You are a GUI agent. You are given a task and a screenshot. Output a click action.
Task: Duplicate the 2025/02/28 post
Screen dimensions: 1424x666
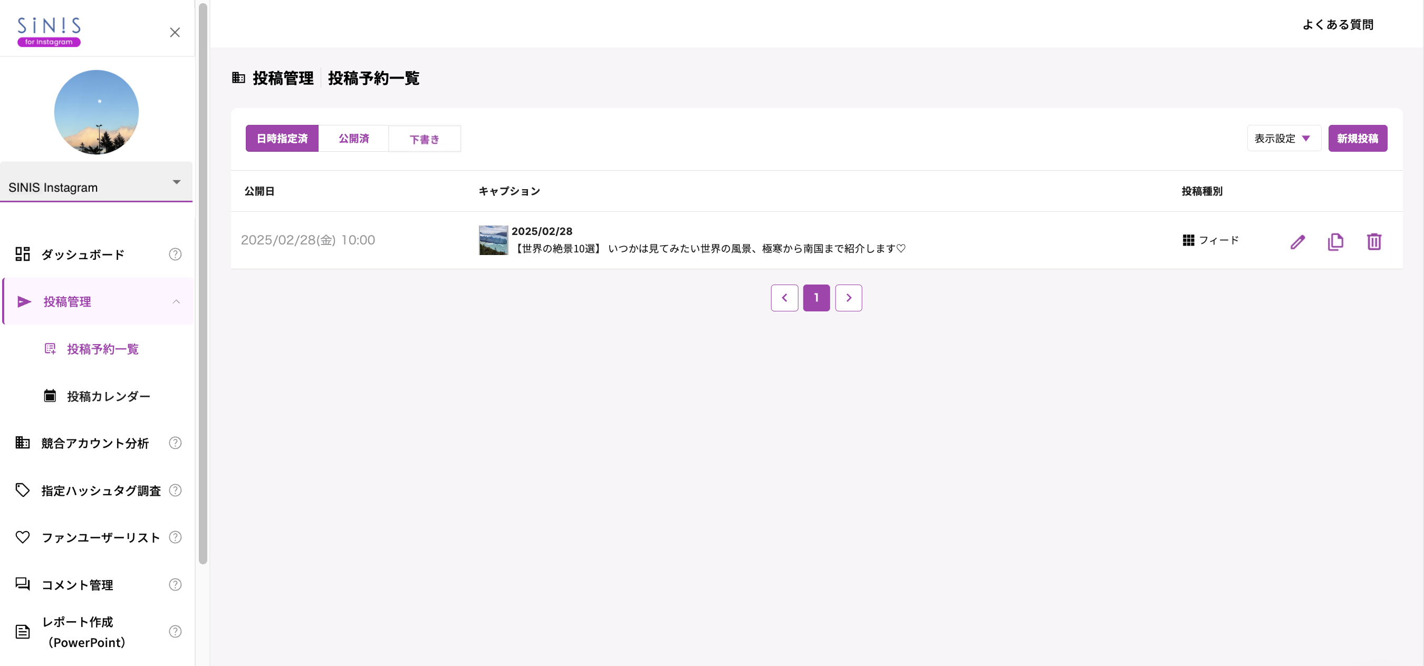1336,241
